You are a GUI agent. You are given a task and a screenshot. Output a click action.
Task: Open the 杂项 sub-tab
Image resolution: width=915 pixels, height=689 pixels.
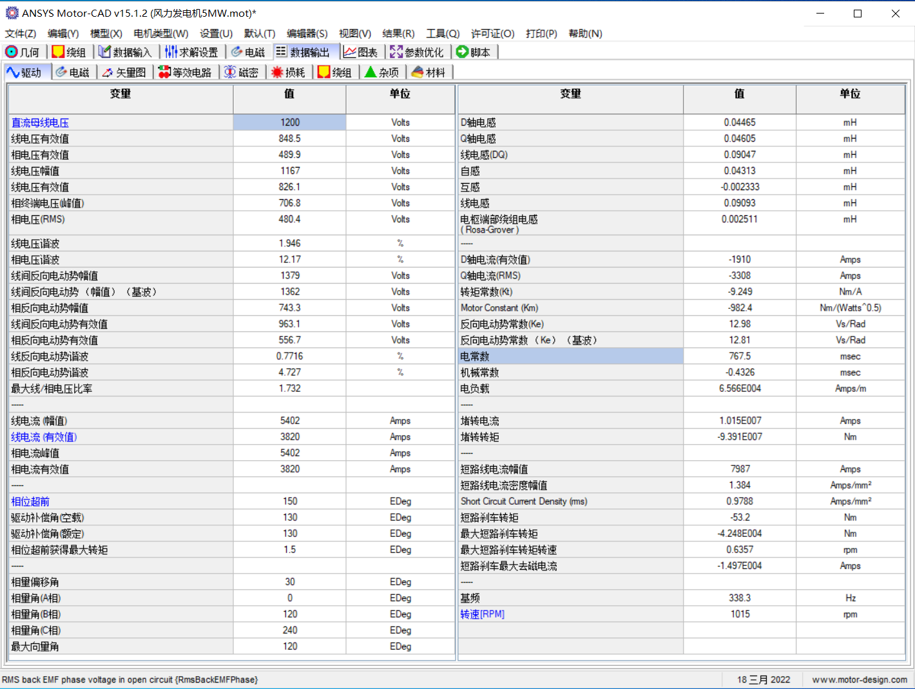(382, 73)
